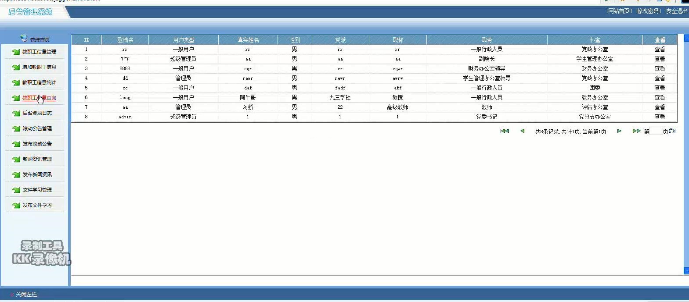Go to previous page arrow icon
Viewport: 689px width, 302px height.
click(x=522, y=131)
